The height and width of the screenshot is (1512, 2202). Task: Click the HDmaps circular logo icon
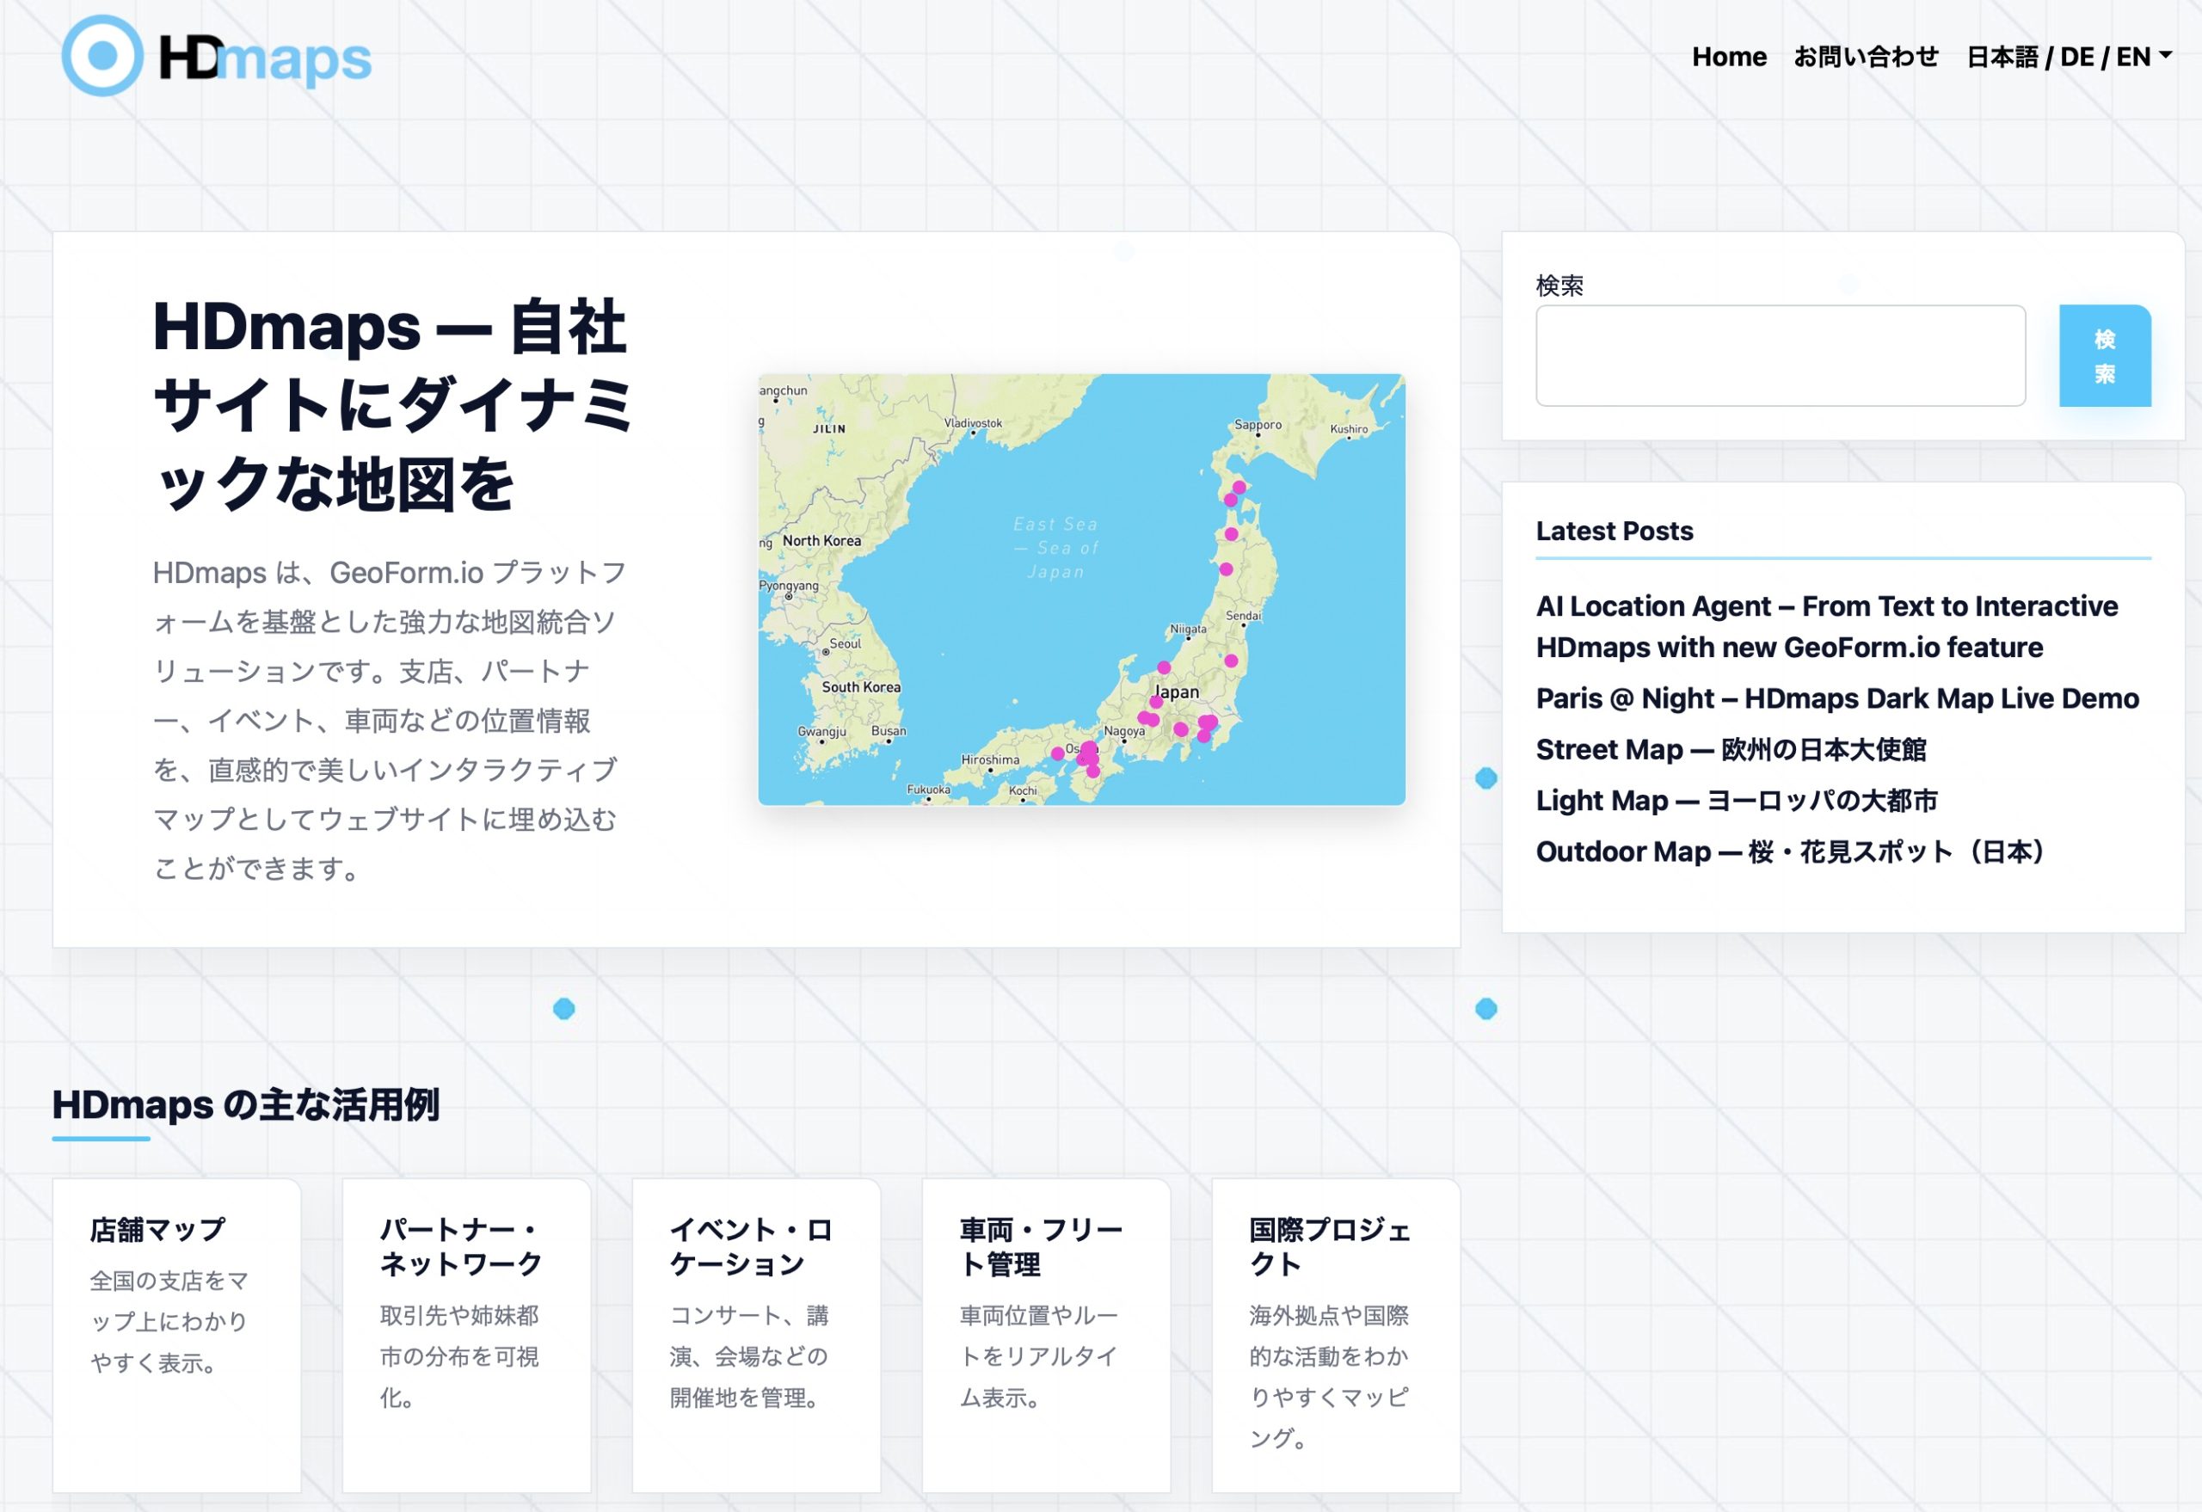(102, 56)
